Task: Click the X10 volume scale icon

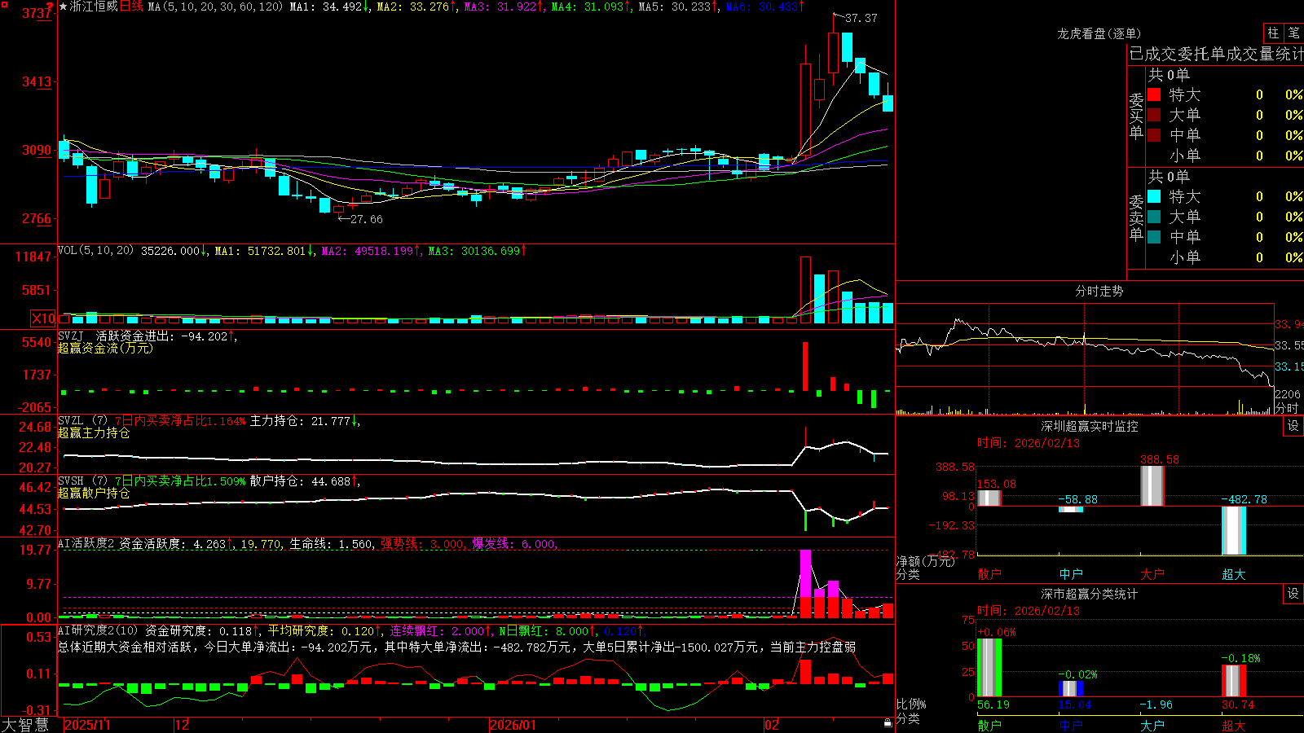Action: [x=43, y=318]
